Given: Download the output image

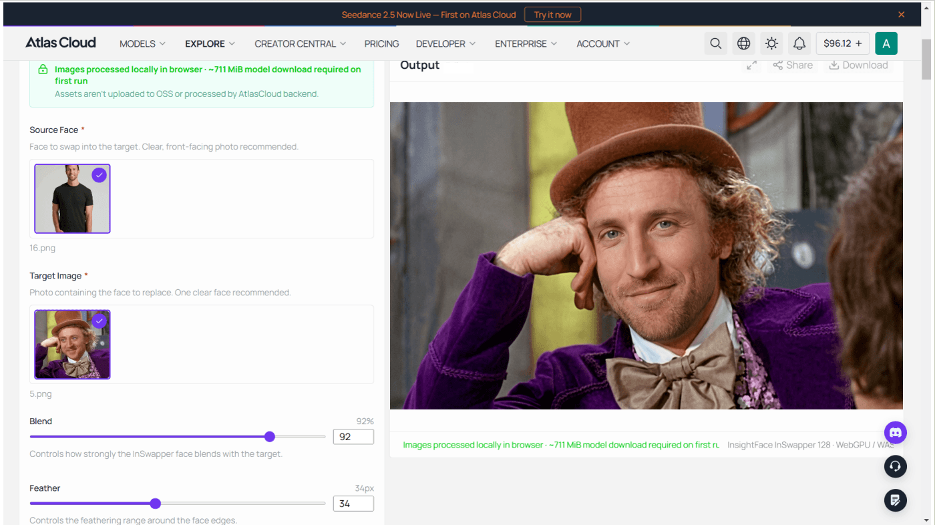Looking at the screenshot, I should click(858, 65).
